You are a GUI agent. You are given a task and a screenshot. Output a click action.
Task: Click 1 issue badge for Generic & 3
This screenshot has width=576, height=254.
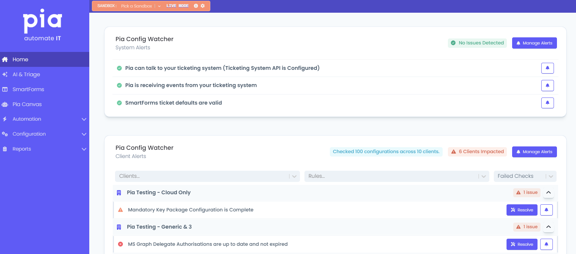click(x=527, y=227)
